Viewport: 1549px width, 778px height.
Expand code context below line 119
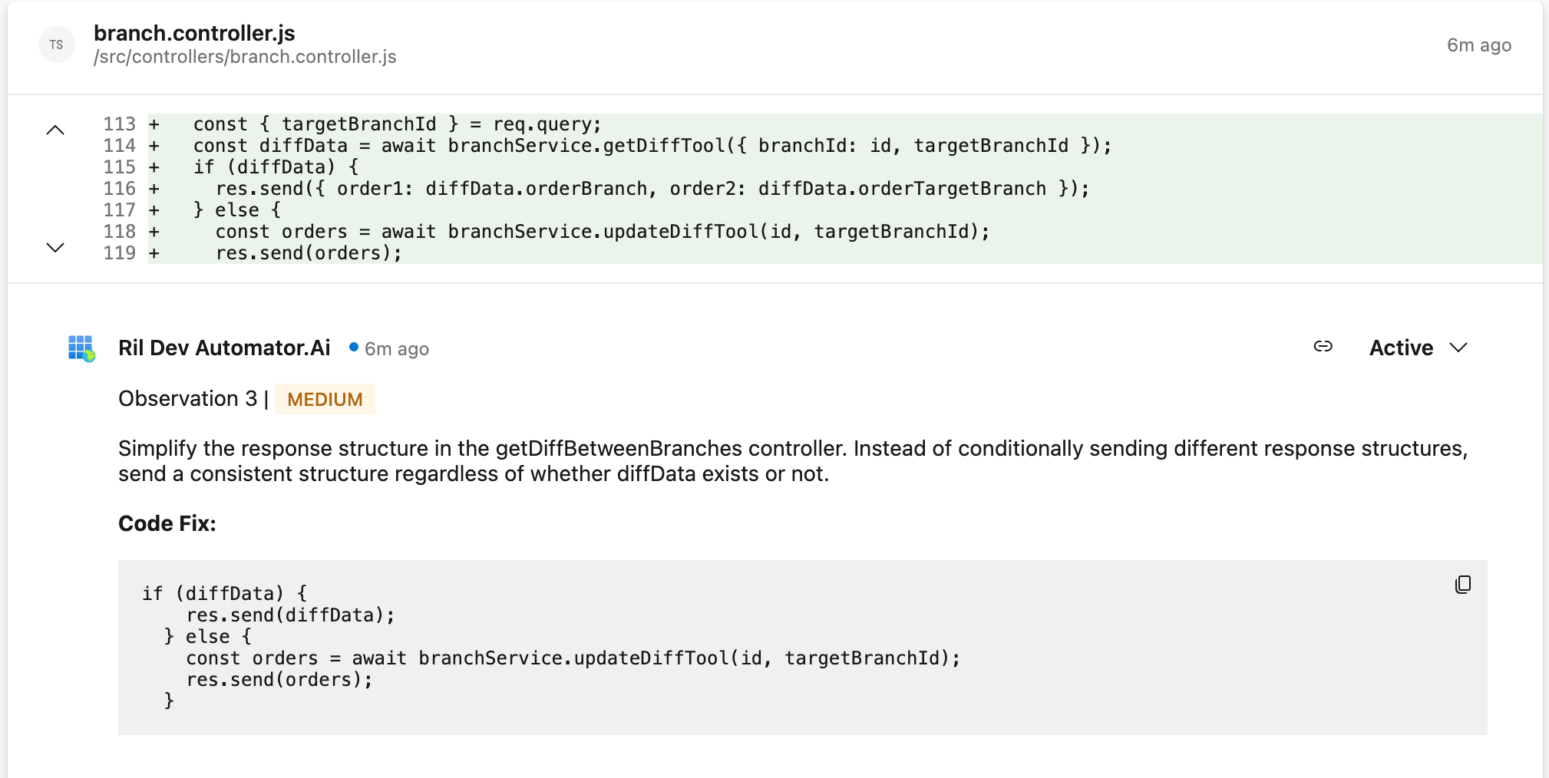click(55, 247)
